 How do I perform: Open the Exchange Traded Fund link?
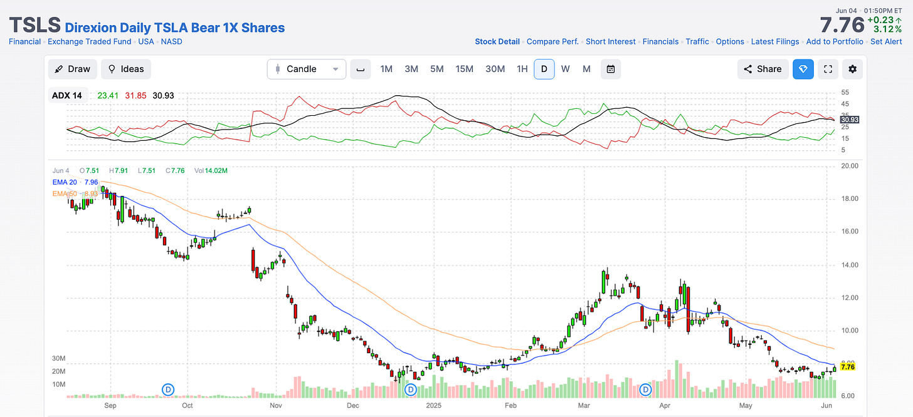[x=90, y=41]
